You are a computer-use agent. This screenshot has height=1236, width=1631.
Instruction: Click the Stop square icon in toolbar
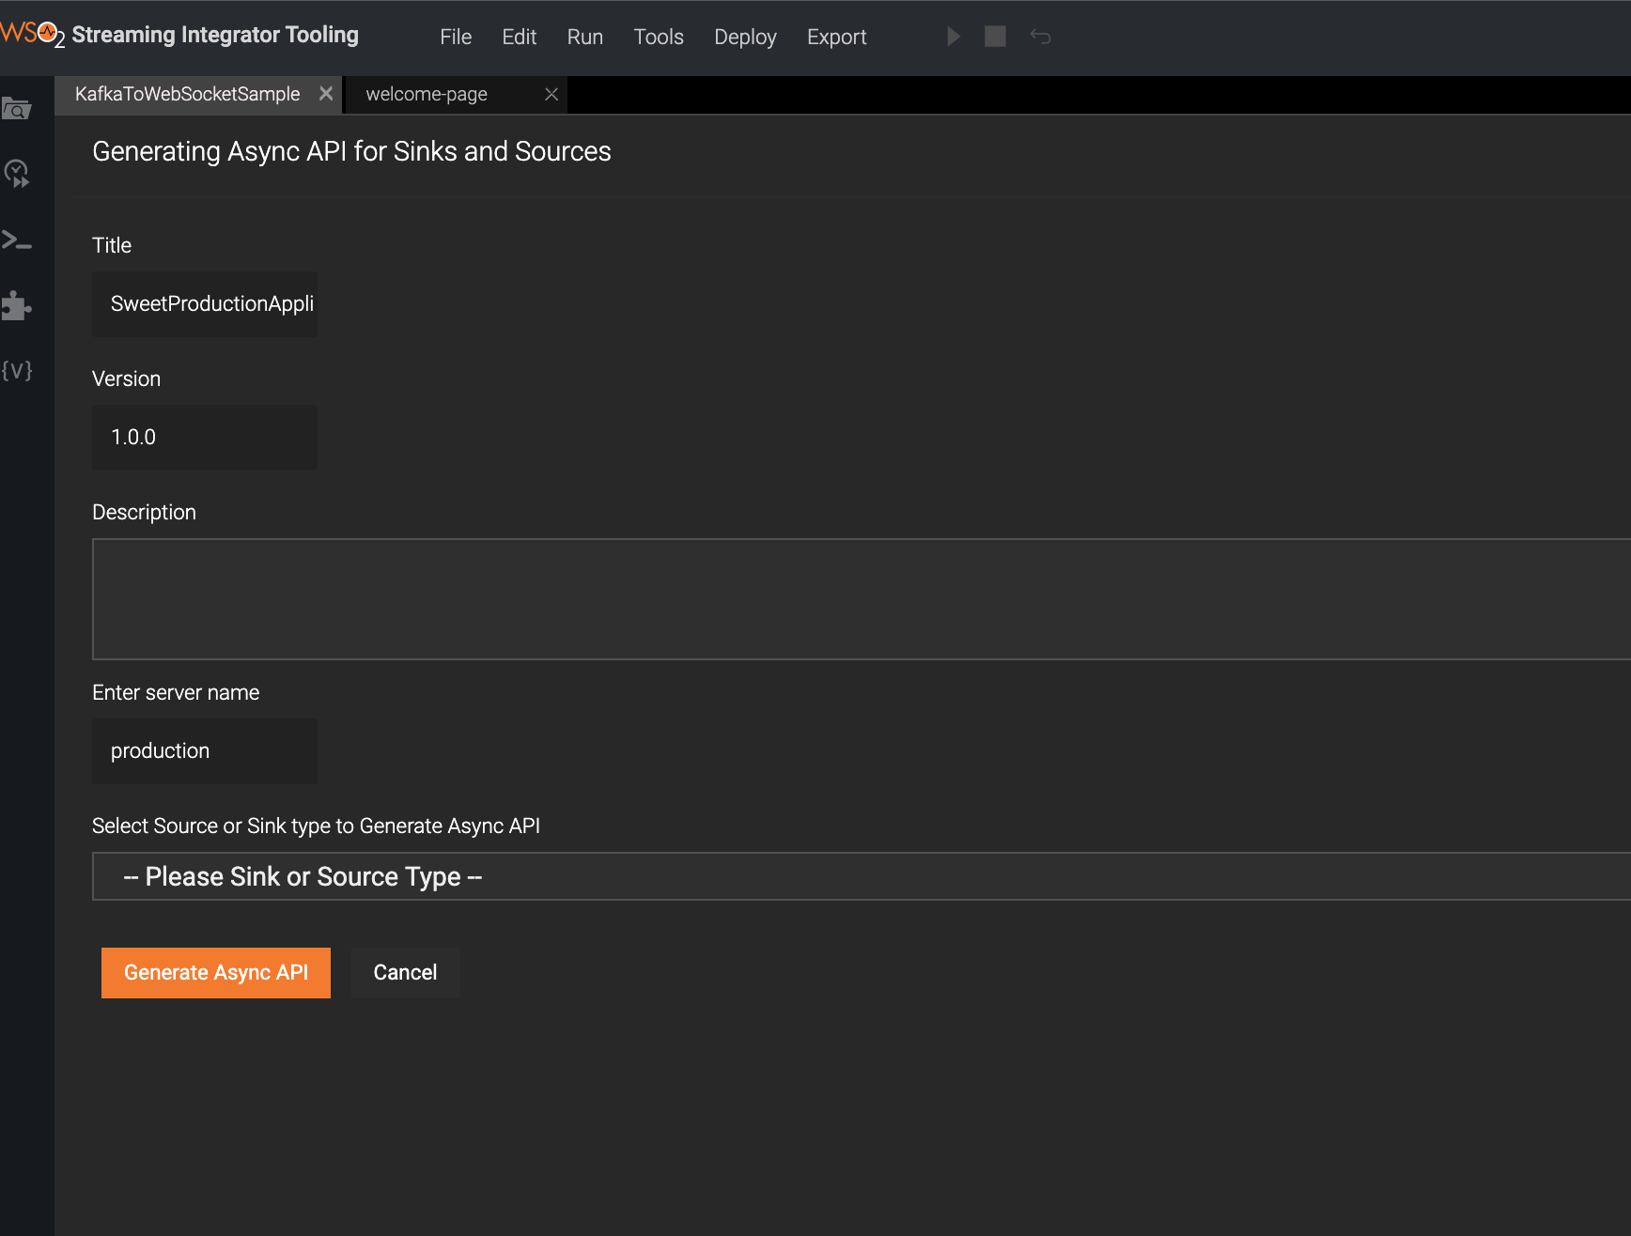click(995, 36)
